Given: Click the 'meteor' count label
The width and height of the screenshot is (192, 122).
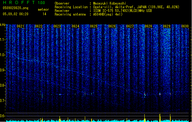Looking at the screenshot, I should 43,9.
